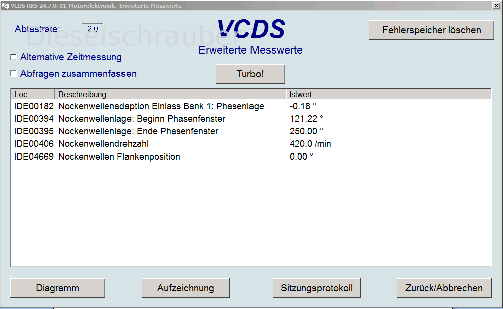Click the Abtastrate label
503x309 pixels.
[x=37, y=29]
